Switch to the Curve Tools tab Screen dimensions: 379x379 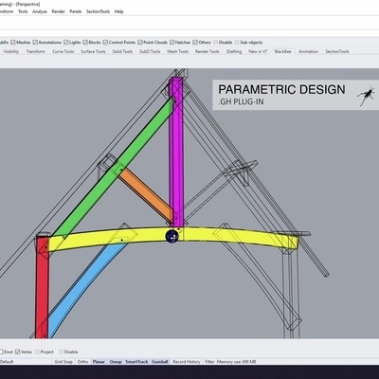63,51
